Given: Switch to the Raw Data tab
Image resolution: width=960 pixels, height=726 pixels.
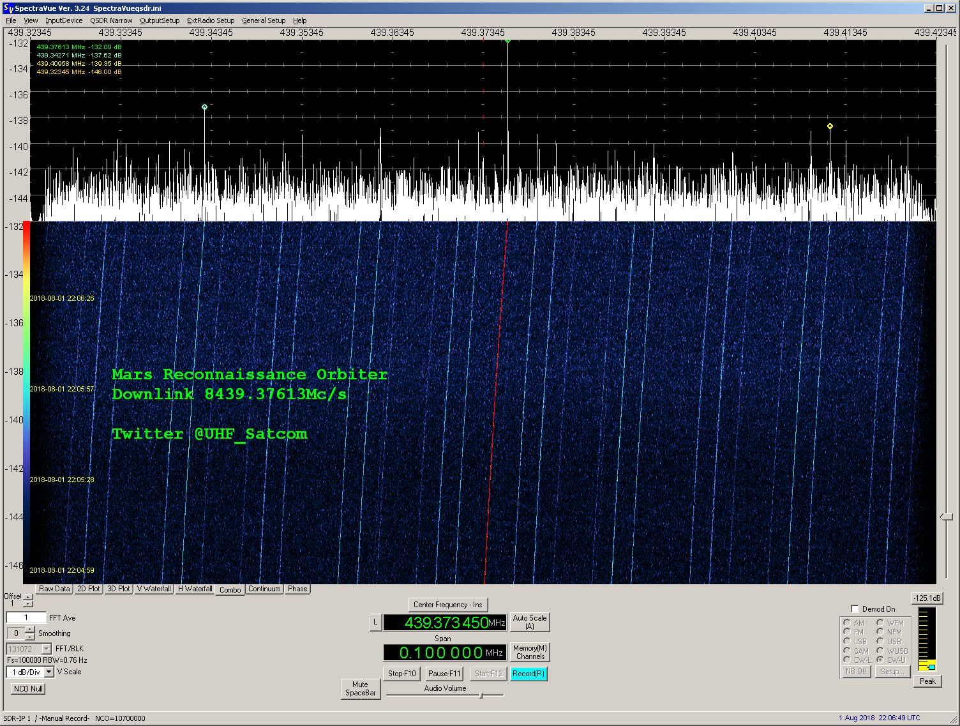Looking at the screenshot, I should click(x=54, y=589).
